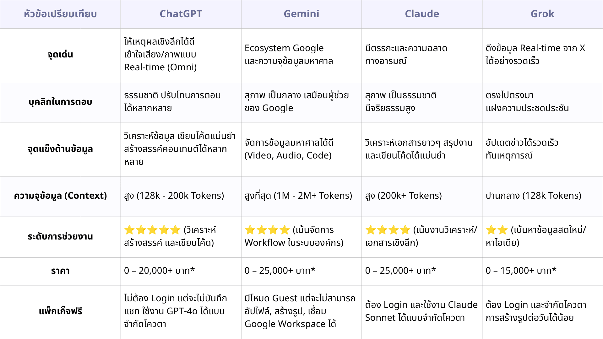Click the บุคลิกในการตอบ row label

(60, 102)
